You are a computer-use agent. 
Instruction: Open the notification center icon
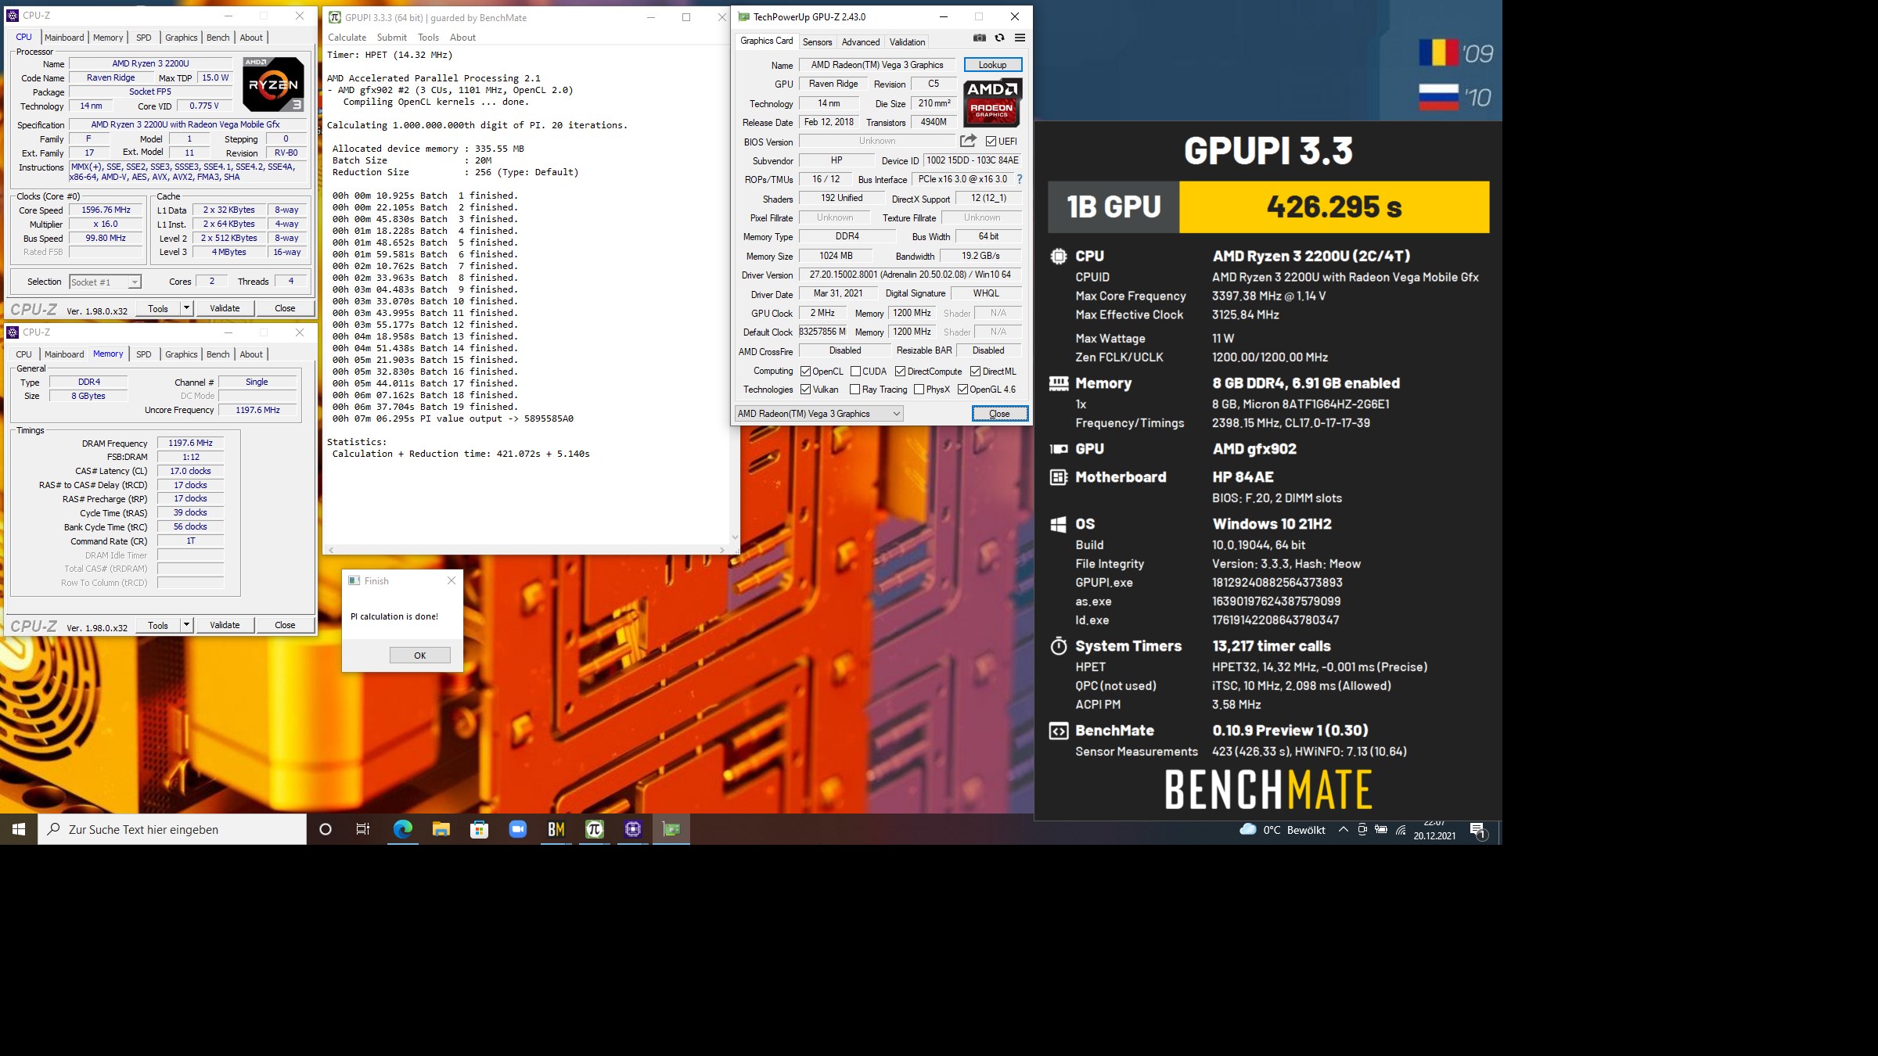pos(1478,830)
